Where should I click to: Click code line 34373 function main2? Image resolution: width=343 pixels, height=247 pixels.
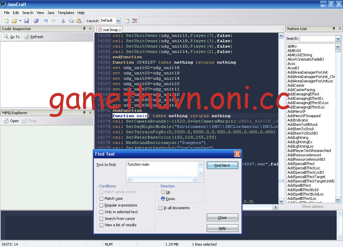[171, 116]
